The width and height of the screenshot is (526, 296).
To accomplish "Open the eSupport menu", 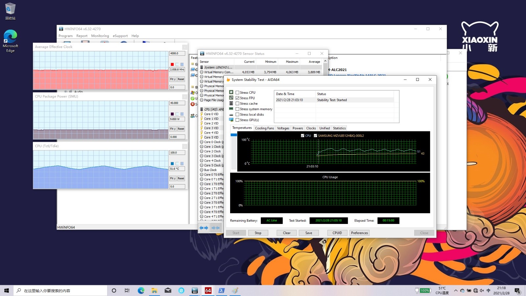I will pyautogui.click(x=120, y=36).
